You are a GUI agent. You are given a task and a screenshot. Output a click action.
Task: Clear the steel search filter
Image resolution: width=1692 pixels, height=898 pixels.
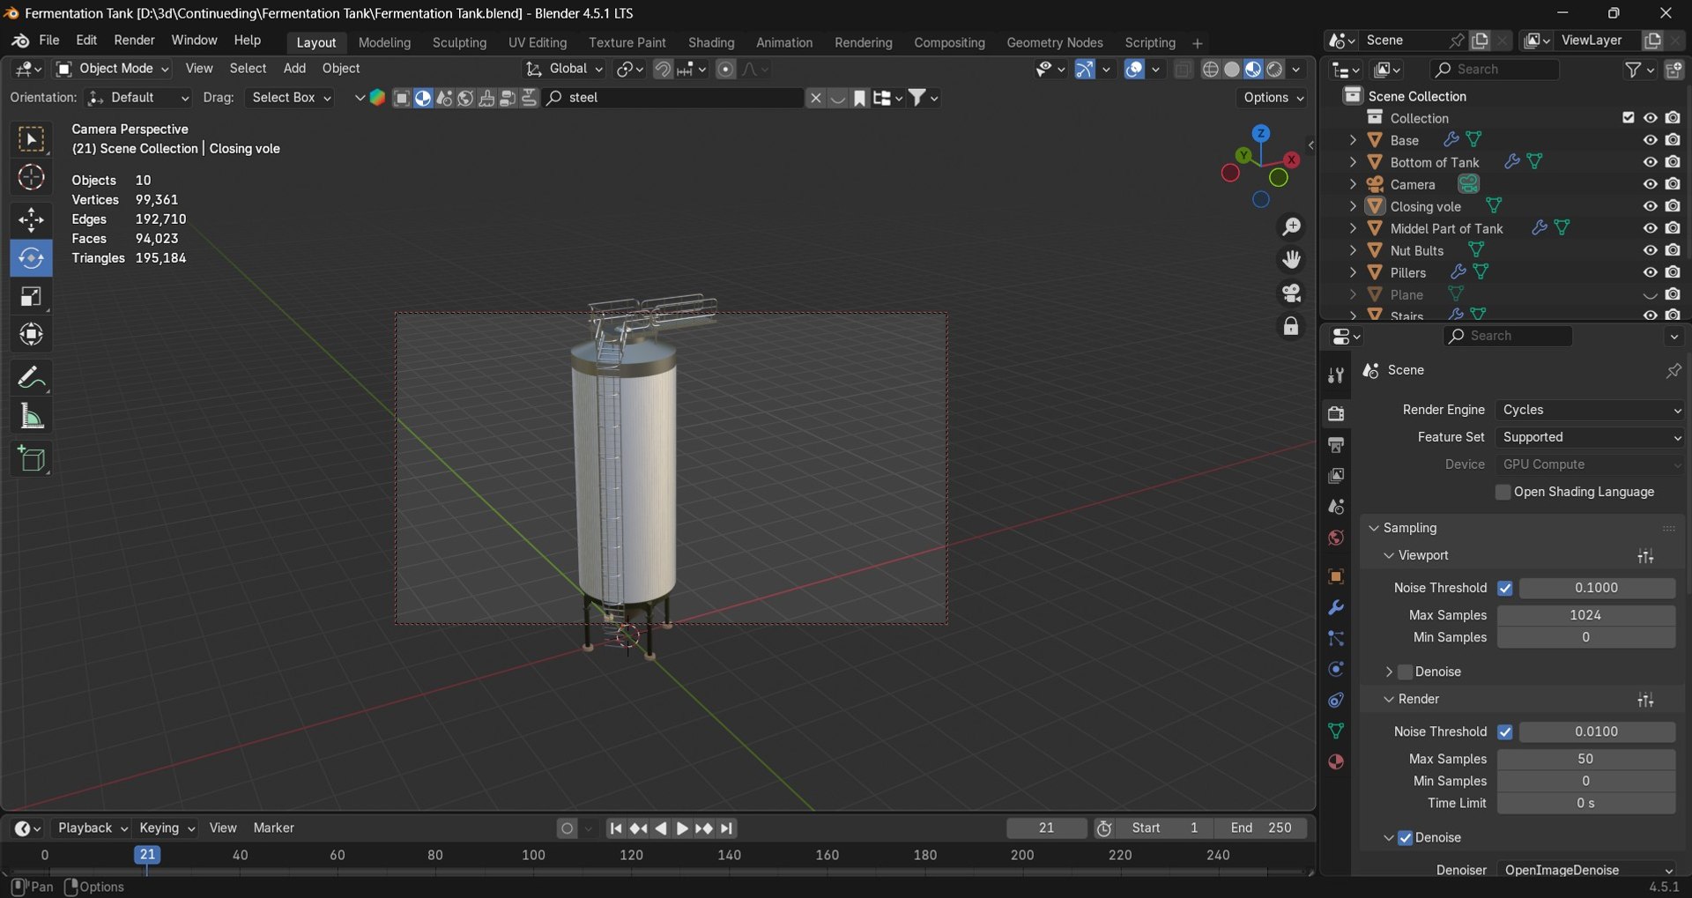[x=816, y=98]
